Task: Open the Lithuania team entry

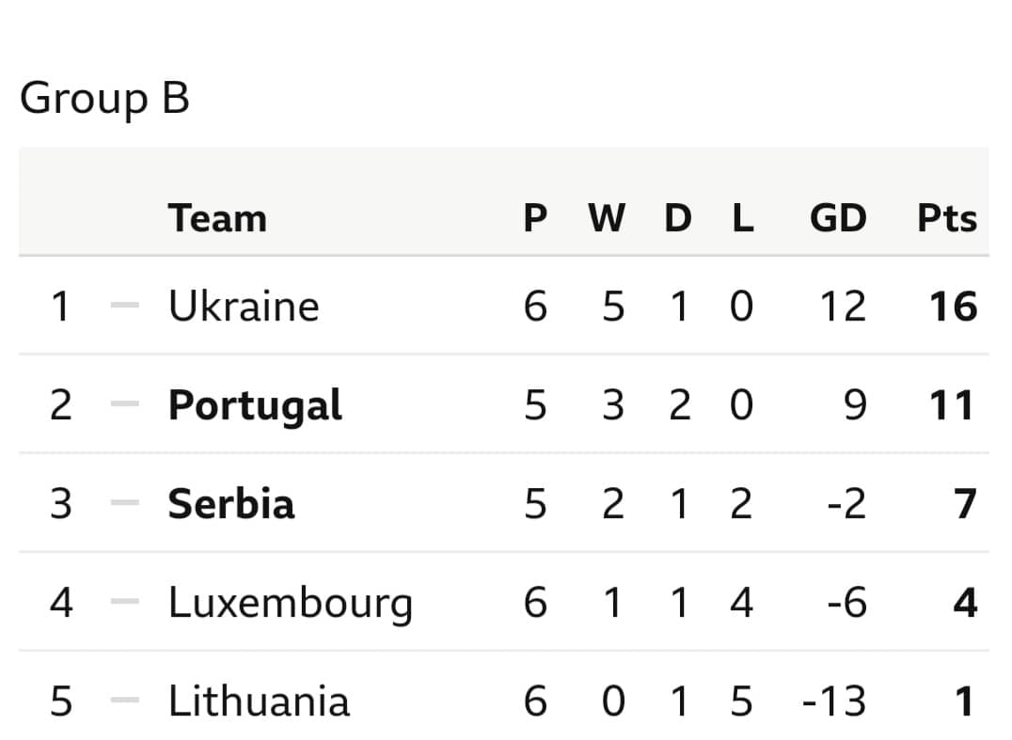Action: (x=259, y=701)
